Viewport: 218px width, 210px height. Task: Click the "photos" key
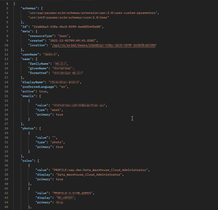(x=28, y=129)
